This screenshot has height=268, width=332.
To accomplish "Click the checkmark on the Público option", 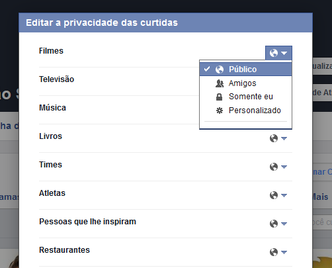I will (x=207, y=69).
